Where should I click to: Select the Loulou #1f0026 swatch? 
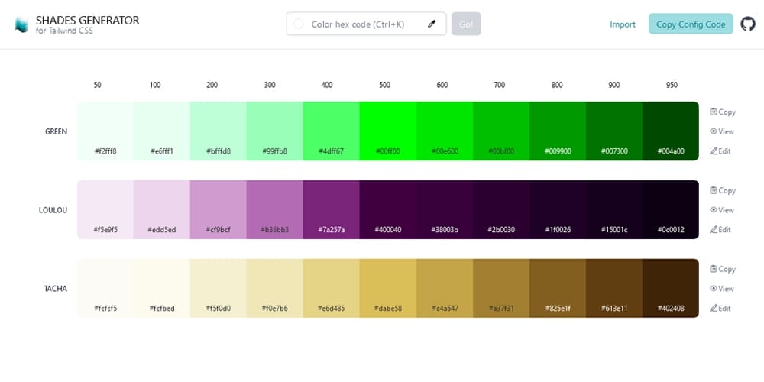(x=558, y=209)
